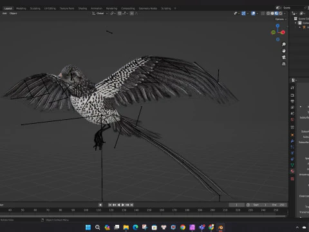
Task: Open Microsoft Edge from taskbar
Action: [x=135, y=227]
